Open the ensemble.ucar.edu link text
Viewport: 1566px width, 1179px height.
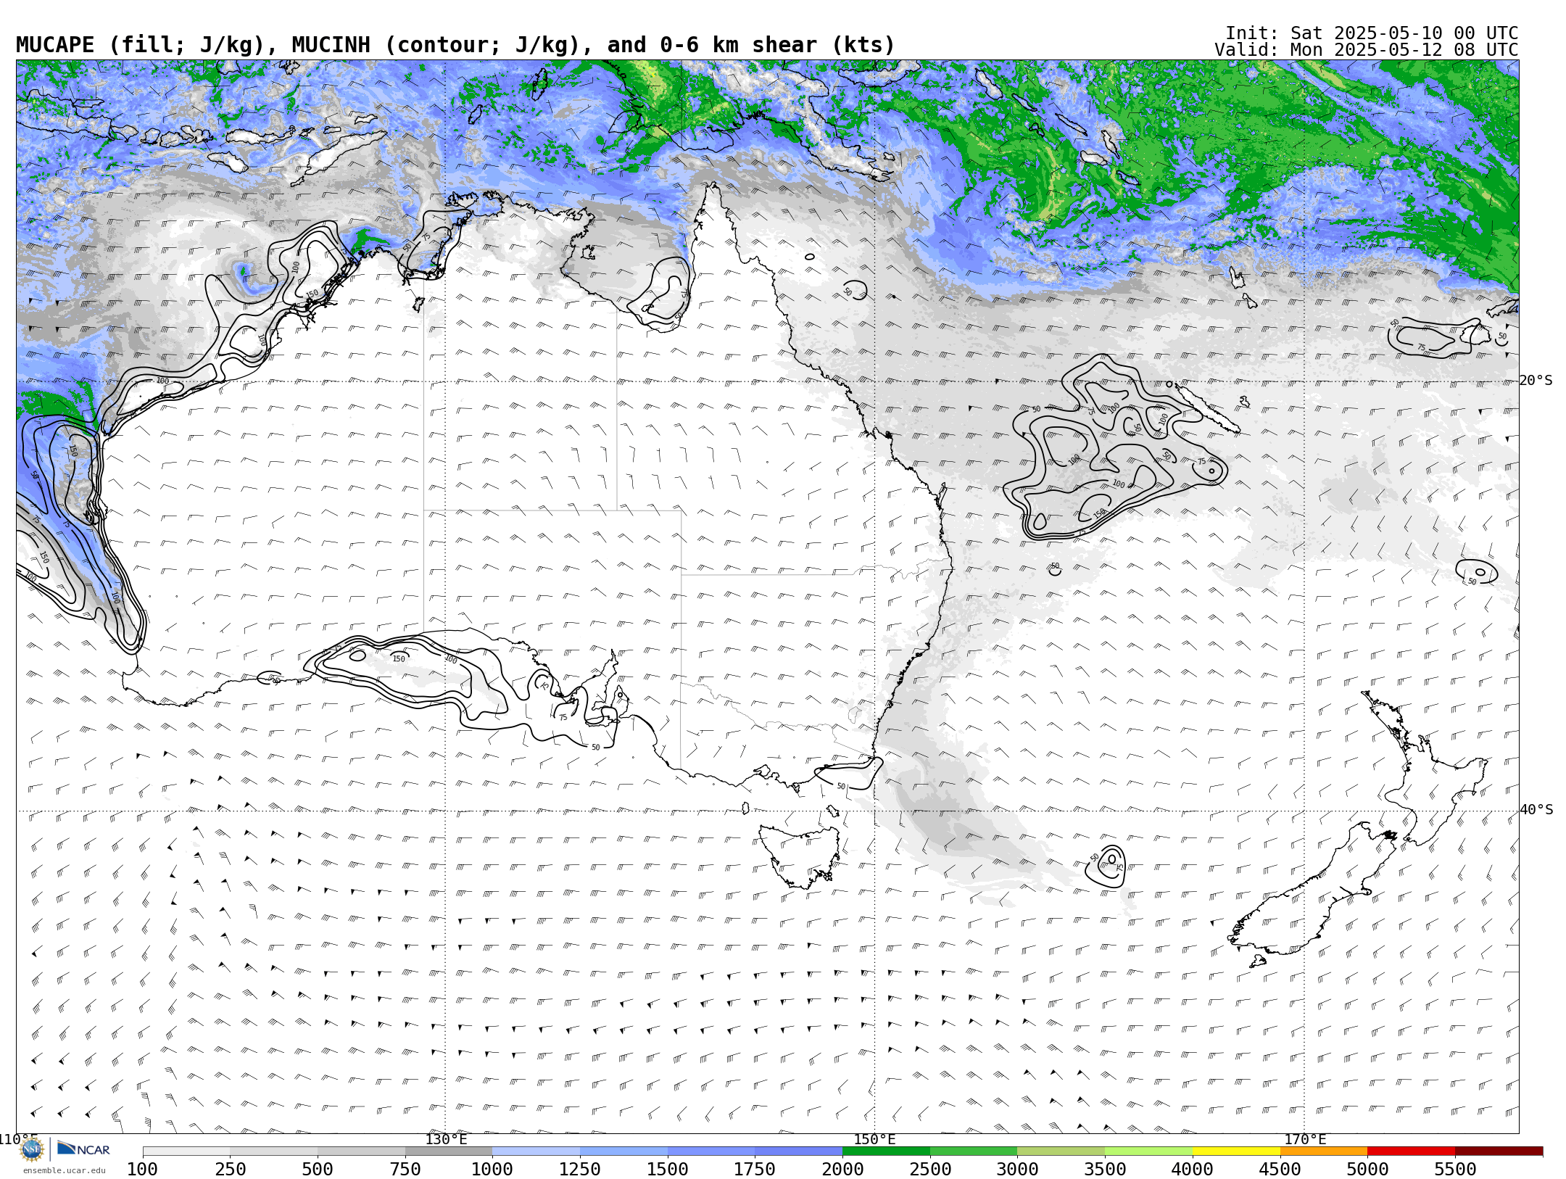coord(64,1170)
